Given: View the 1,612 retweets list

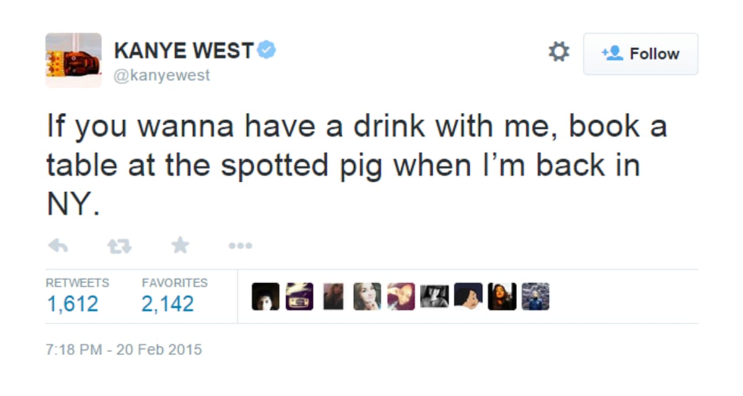Looking at the screenshot, I should pos(72,304).
